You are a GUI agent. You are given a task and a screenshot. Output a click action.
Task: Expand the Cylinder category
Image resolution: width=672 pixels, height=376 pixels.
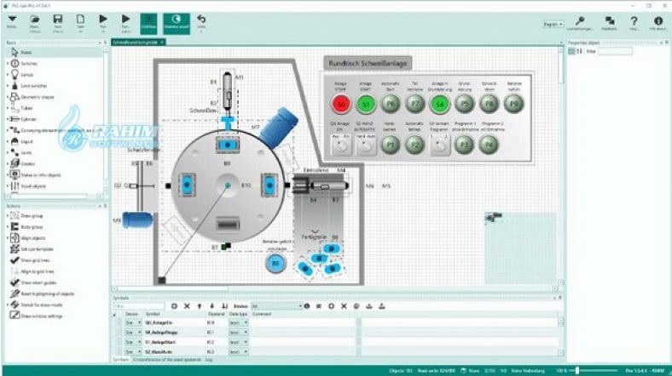(8, 119)
